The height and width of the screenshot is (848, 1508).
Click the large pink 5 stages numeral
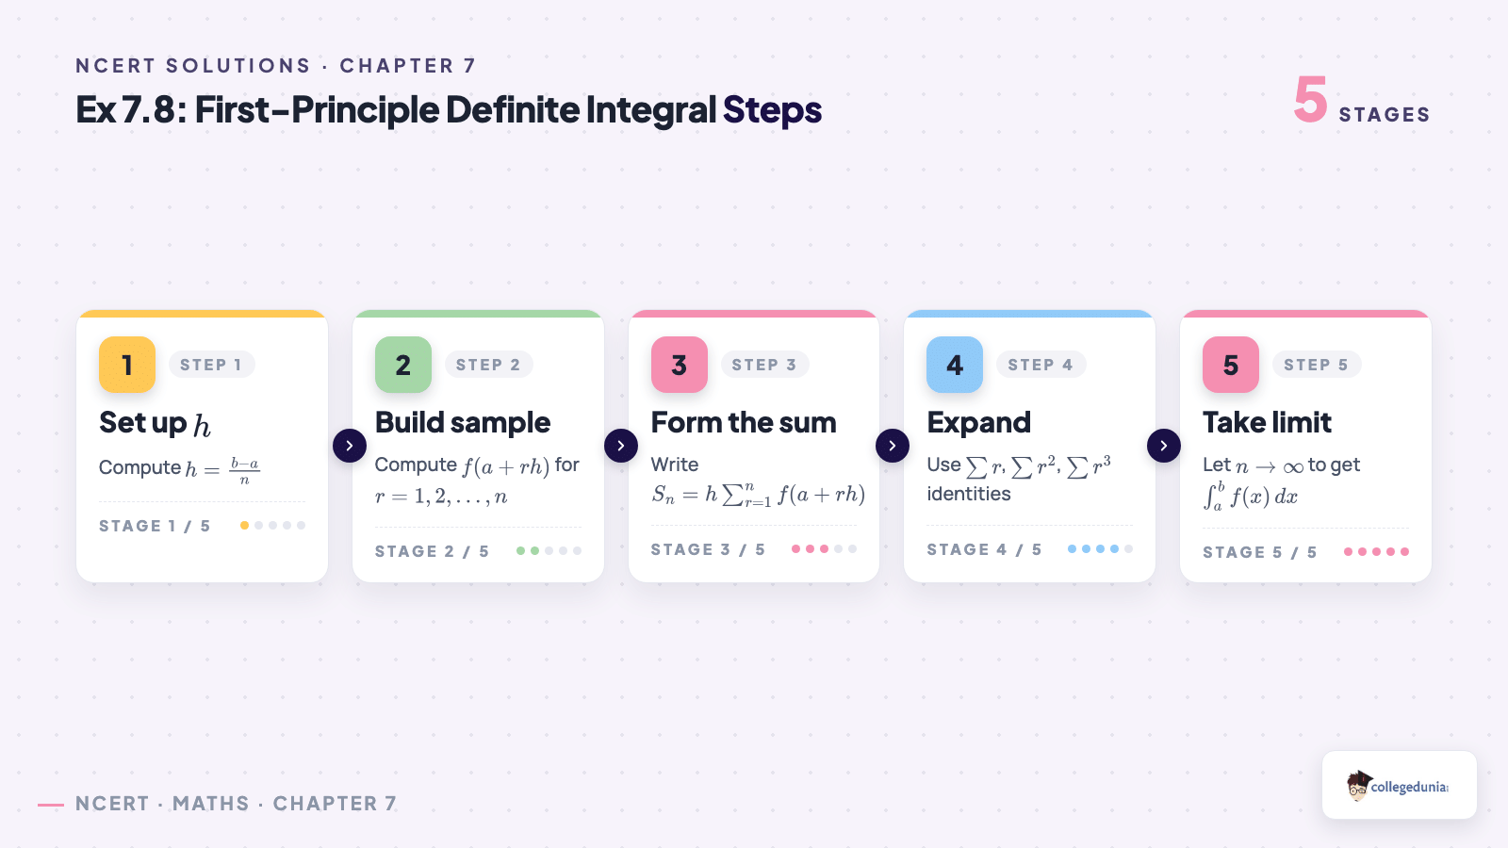click(1311, 100)
